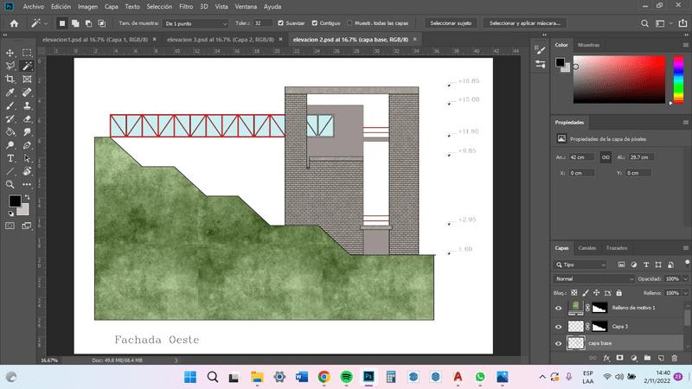Click the delete layer trash icon
Screen dimensions: 692x389
pyautogui.click(x=673, y=357)
